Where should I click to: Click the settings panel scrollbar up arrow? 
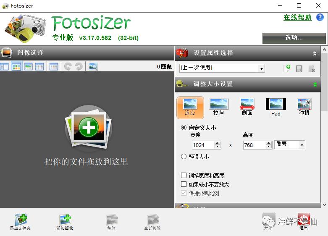click(324, 50)
